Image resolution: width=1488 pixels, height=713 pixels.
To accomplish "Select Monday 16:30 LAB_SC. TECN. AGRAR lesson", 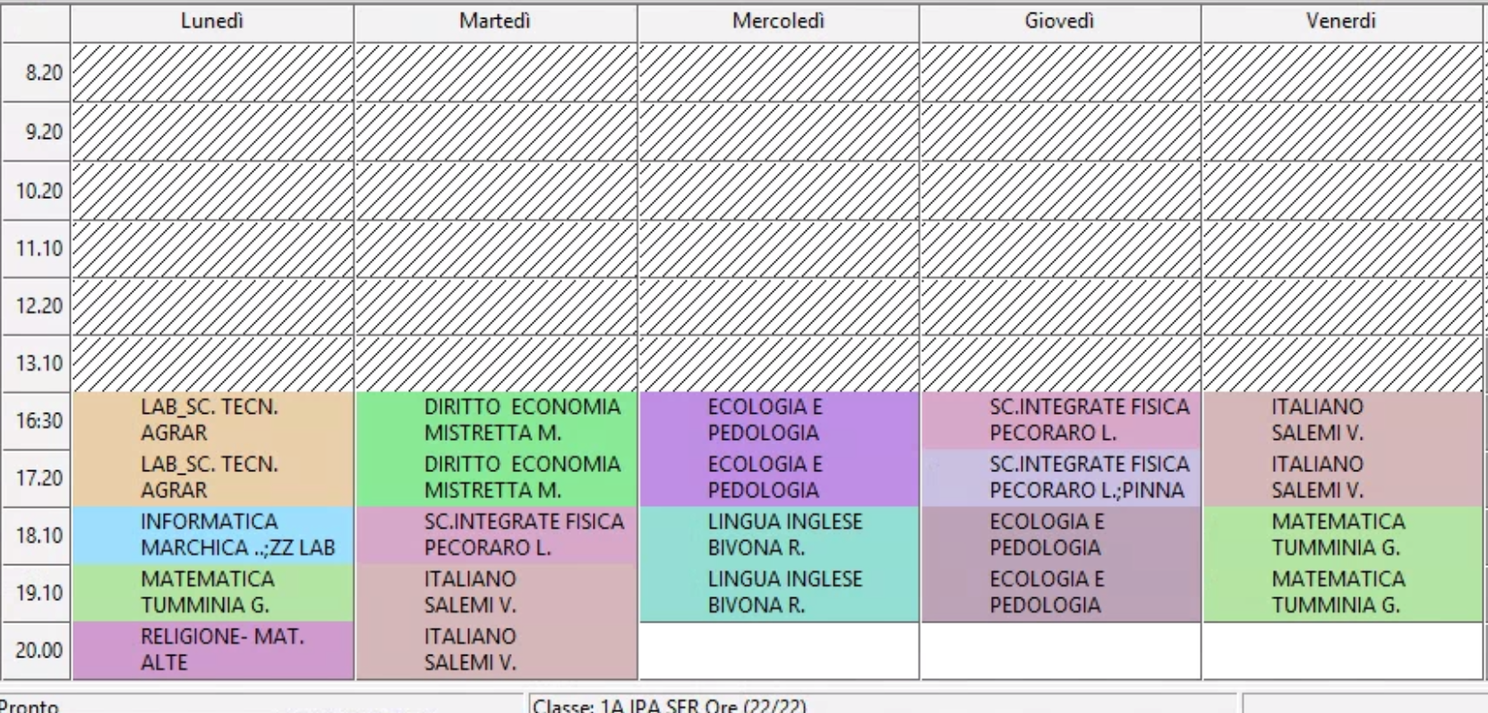I will pyautogui.click(x=213, y=421).
